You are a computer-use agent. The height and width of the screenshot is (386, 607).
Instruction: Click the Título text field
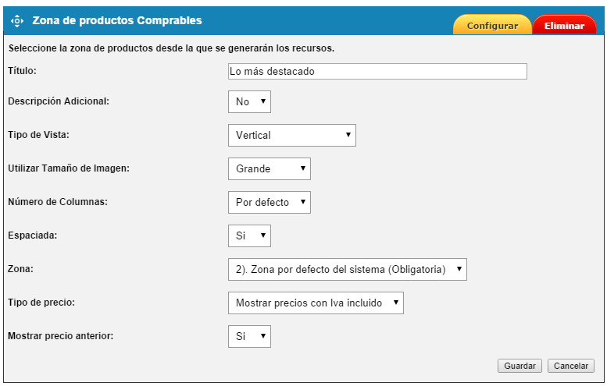pos(377,72)
